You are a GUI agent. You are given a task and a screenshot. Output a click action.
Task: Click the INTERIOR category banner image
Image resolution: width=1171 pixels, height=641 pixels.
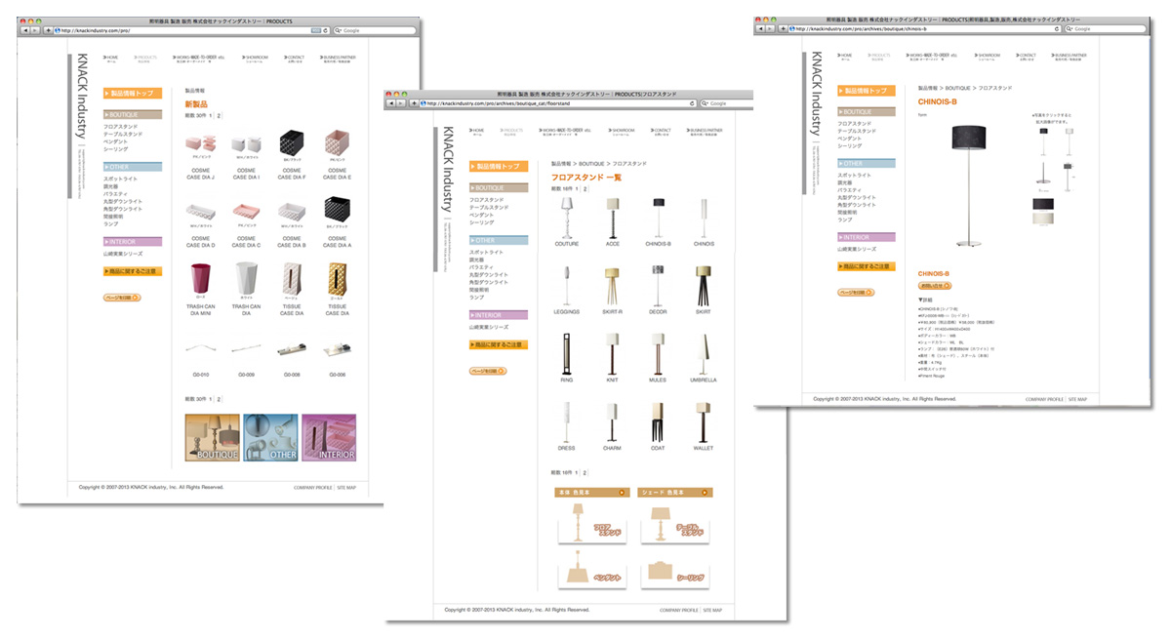(329, 438)
